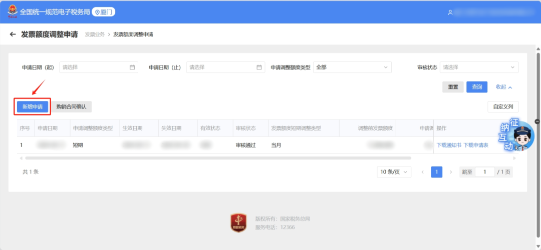This screenshot has height=250, width=541.
Task: Click the 当月 cell in row 1
Action: tap(276, 145)
